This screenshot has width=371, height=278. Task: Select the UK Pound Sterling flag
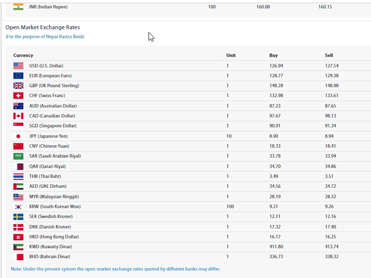(18, 86)
